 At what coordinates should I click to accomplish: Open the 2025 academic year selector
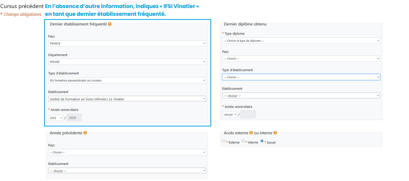click(55, 117)
